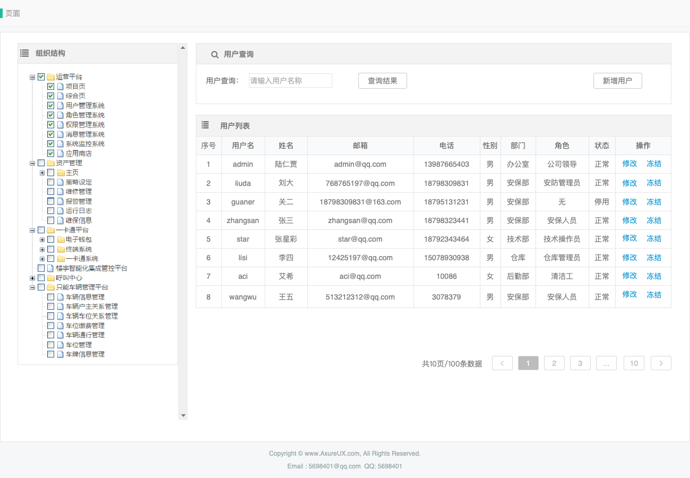Screen dimensions: 690x478
Task: Uncheck the 权限管理系统 checkbox
Action: point(51,125)
